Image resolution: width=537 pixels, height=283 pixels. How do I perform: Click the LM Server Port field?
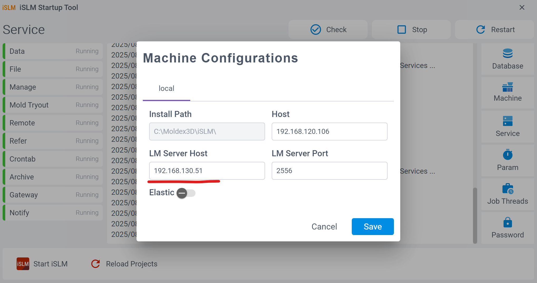coord(330,171)
